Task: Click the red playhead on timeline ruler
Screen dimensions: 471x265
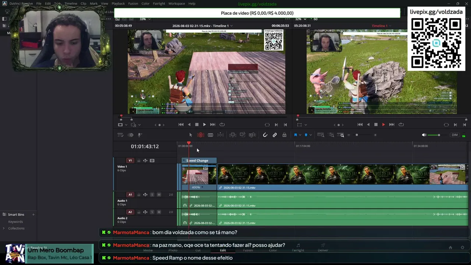Action: point(189,143)
